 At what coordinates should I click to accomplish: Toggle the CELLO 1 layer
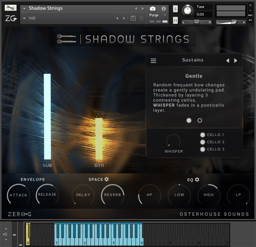(203, 135)
